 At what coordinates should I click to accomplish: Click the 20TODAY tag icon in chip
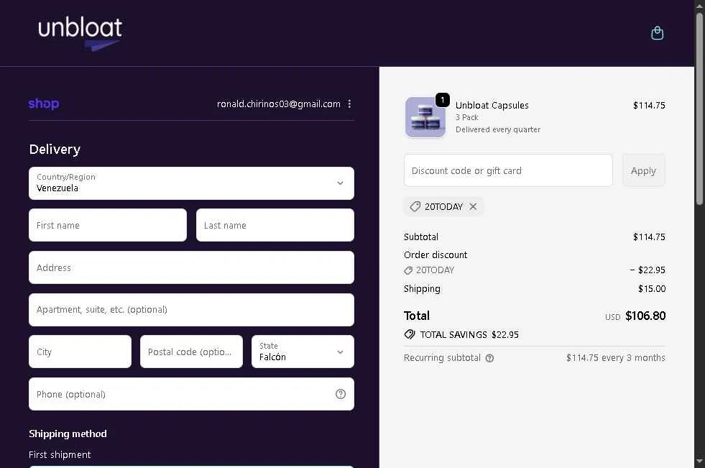click(x=415, y=206)
